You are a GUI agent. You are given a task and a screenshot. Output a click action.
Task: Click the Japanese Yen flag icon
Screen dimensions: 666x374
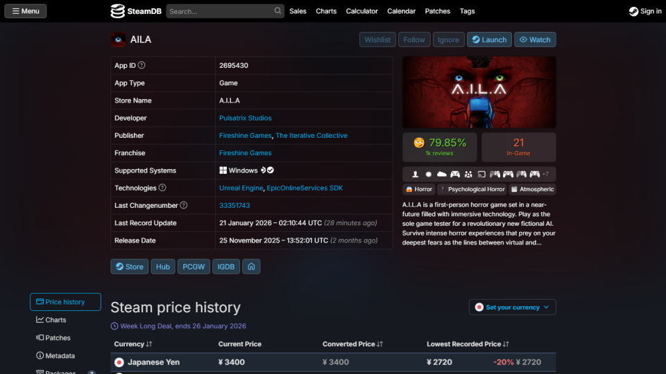[x=119, y=362]
